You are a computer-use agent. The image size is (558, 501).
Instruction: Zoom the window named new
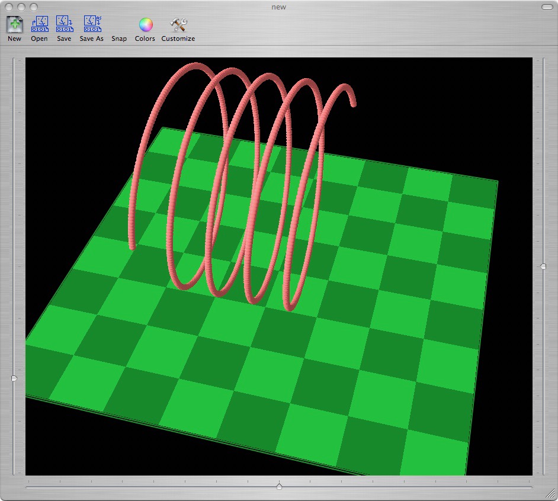(33, 7)
